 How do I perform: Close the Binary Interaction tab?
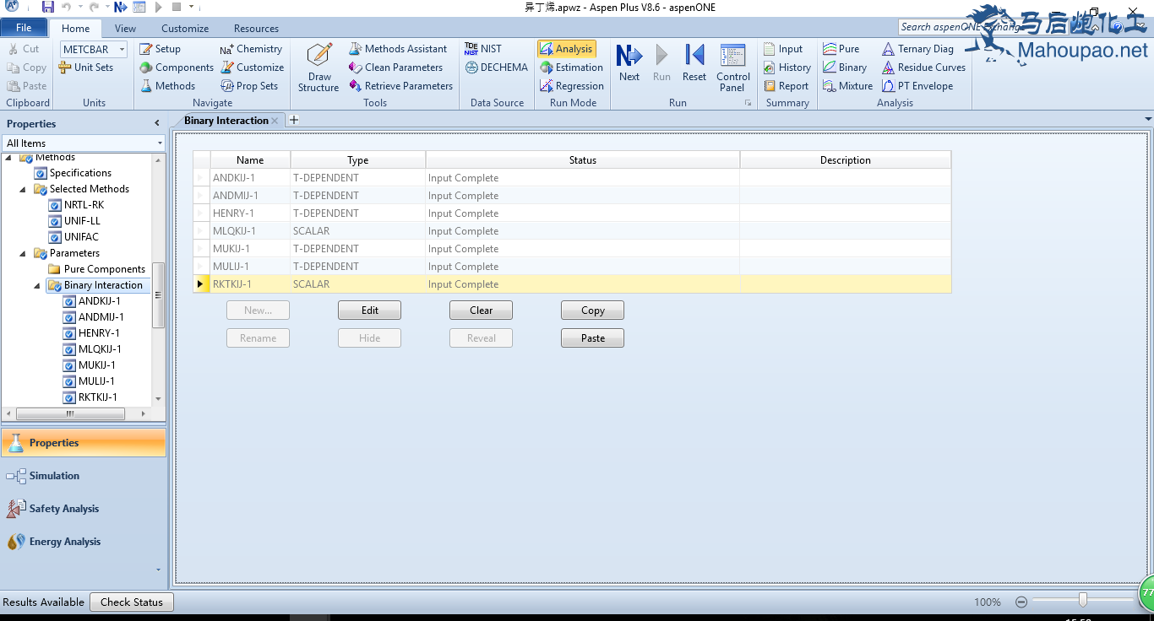tap(275, 121)
